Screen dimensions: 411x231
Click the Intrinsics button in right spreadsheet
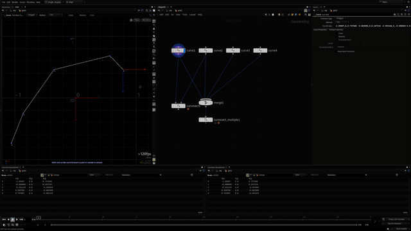click(315, 175)
